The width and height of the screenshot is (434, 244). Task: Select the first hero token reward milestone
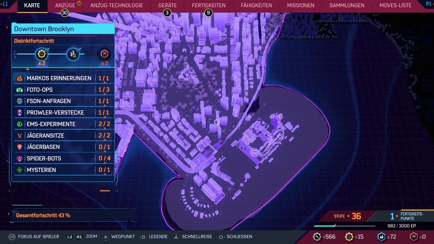tap(42, 54)
